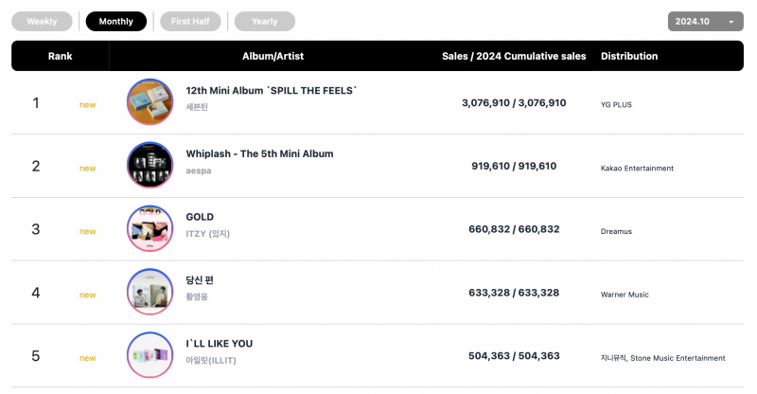
Task: Select the I`LL LIKE YOU title
Action: coord(220,344)
